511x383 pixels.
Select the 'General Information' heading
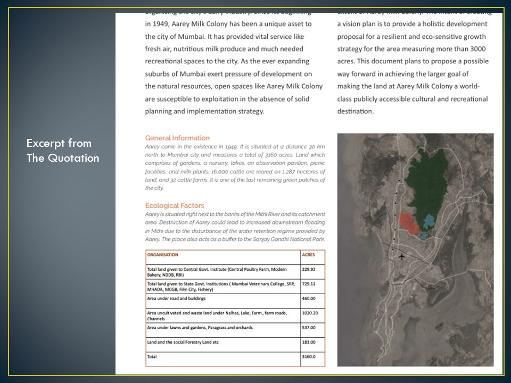click(x=177, y=138)
